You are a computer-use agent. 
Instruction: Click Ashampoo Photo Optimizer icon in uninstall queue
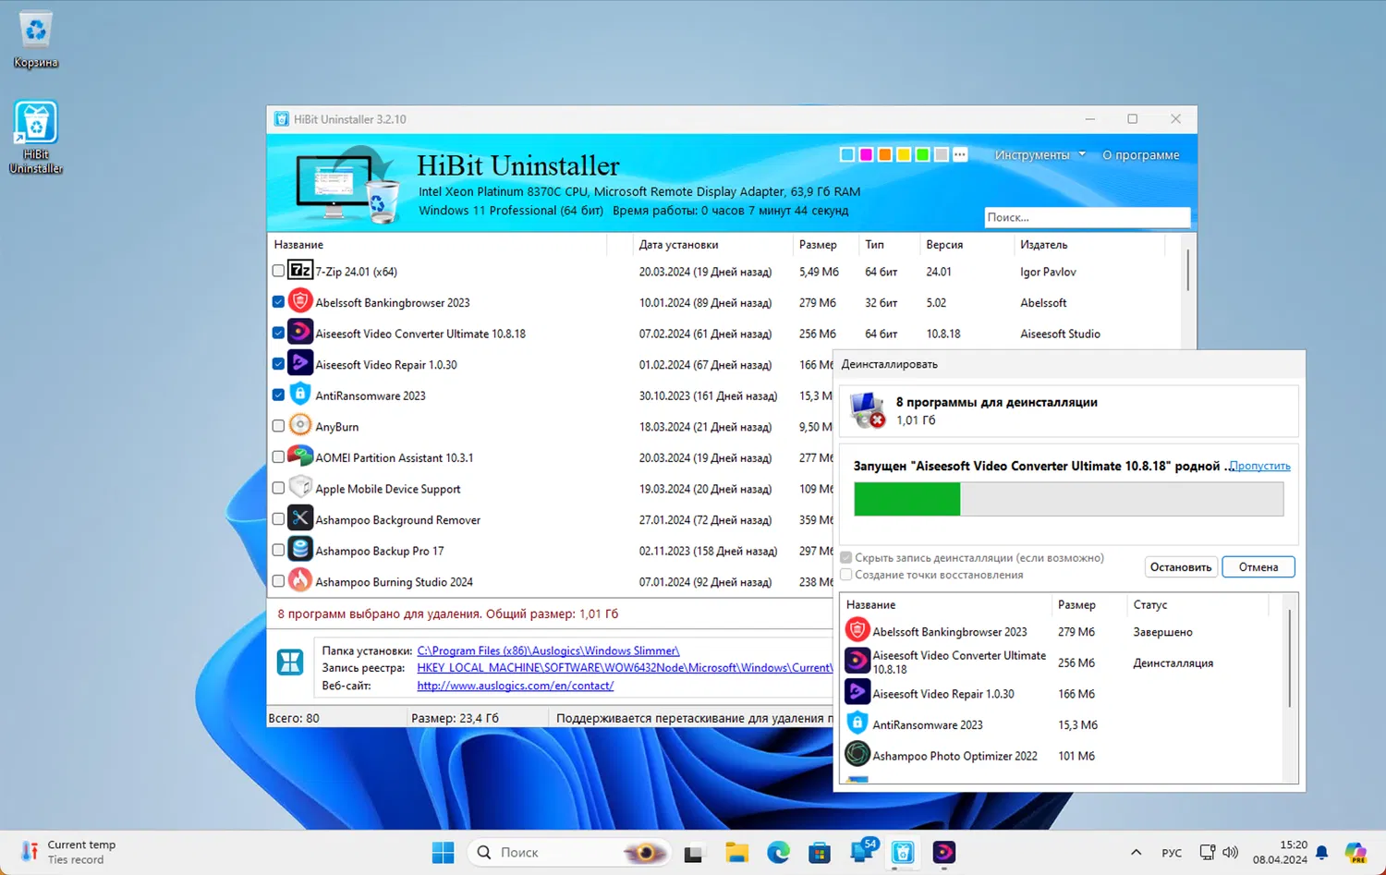857,754
